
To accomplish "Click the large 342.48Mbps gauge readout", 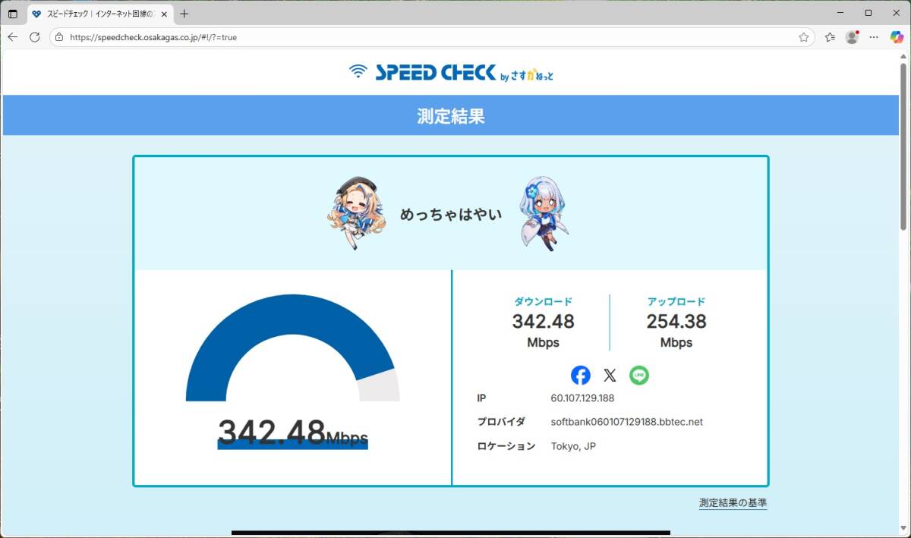I will [293, 433].
